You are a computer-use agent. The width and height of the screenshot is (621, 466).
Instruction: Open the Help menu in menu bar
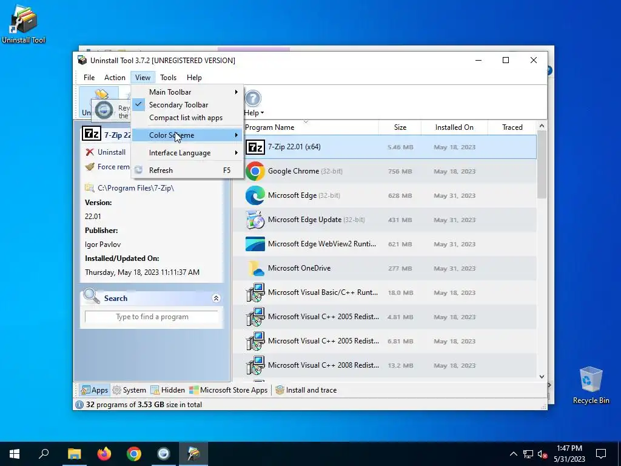click(194, 78)
